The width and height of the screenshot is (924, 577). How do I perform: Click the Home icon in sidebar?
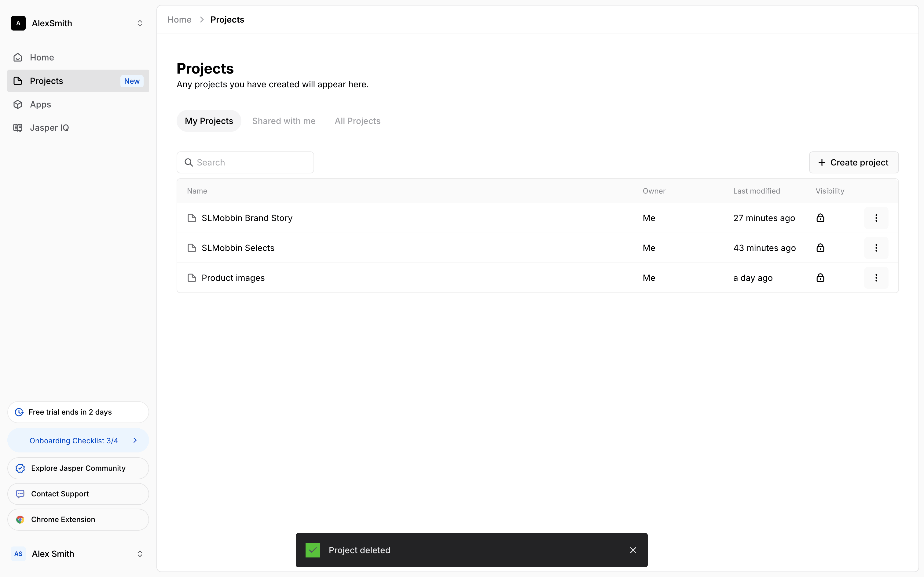[x=17, y=57]
